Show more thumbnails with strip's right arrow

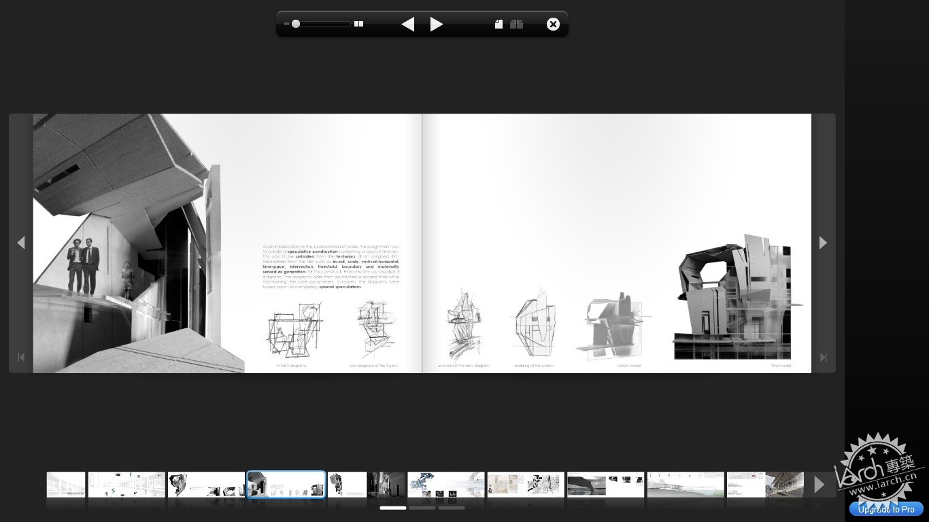coord(820,485)
